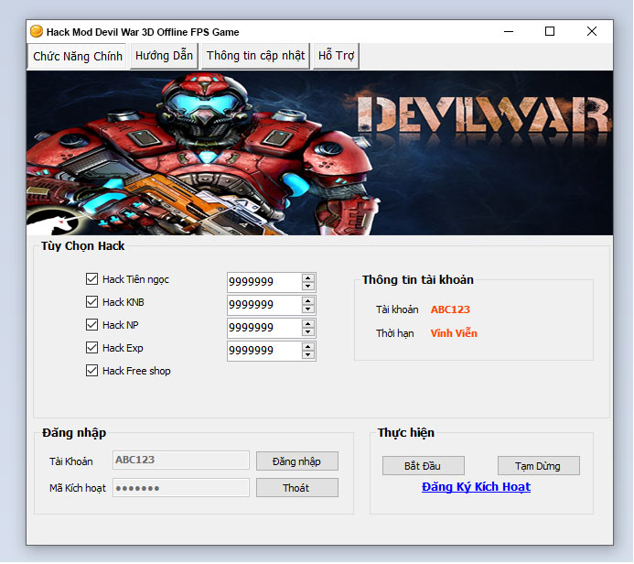This screenshot has height=564, width=634.
Task: Click the DEVILWAR banner image
Action: pyautogui.click(x=319, y=153)
